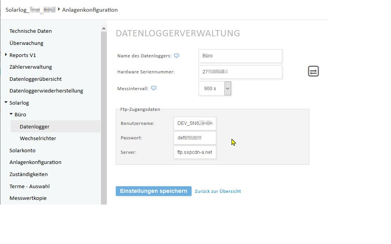Click the Anlagenkonfiguration breadcrumb
Image resolution: width=391 pixels, height=244 pixels.
[90, 10]
